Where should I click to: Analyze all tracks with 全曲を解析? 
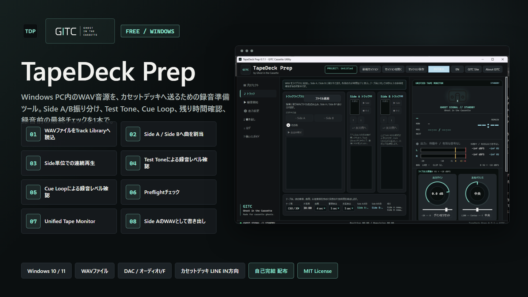point(295,132)
